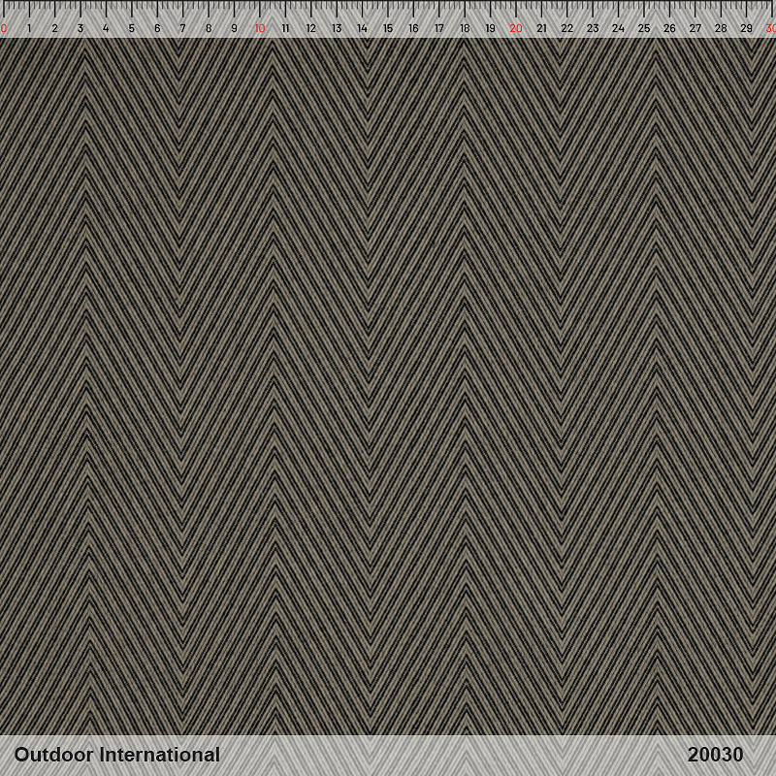Click the Outdoor International label
Viewport: 776px width, 776px height.
[116, 755]
